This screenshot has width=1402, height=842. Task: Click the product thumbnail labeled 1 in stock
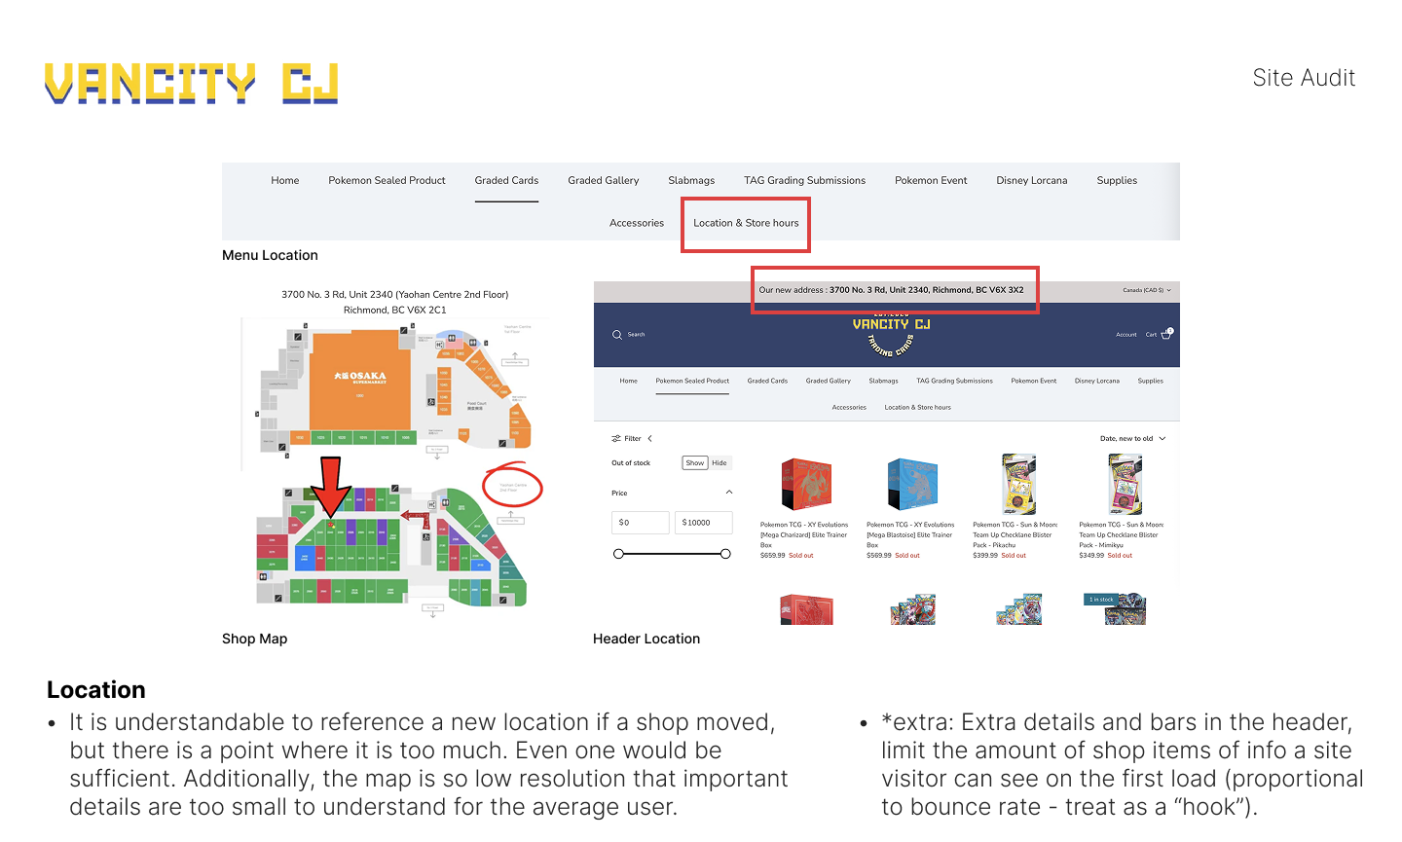point(1115,608)
